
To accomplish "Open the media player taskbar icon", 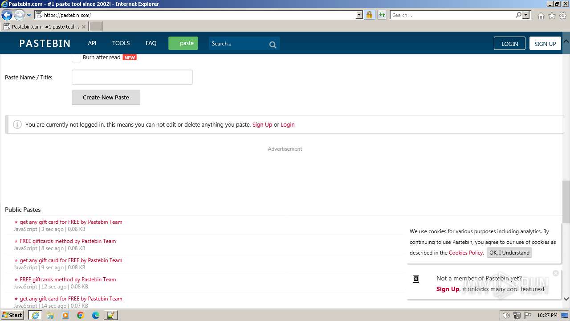I will coord(65,315).
